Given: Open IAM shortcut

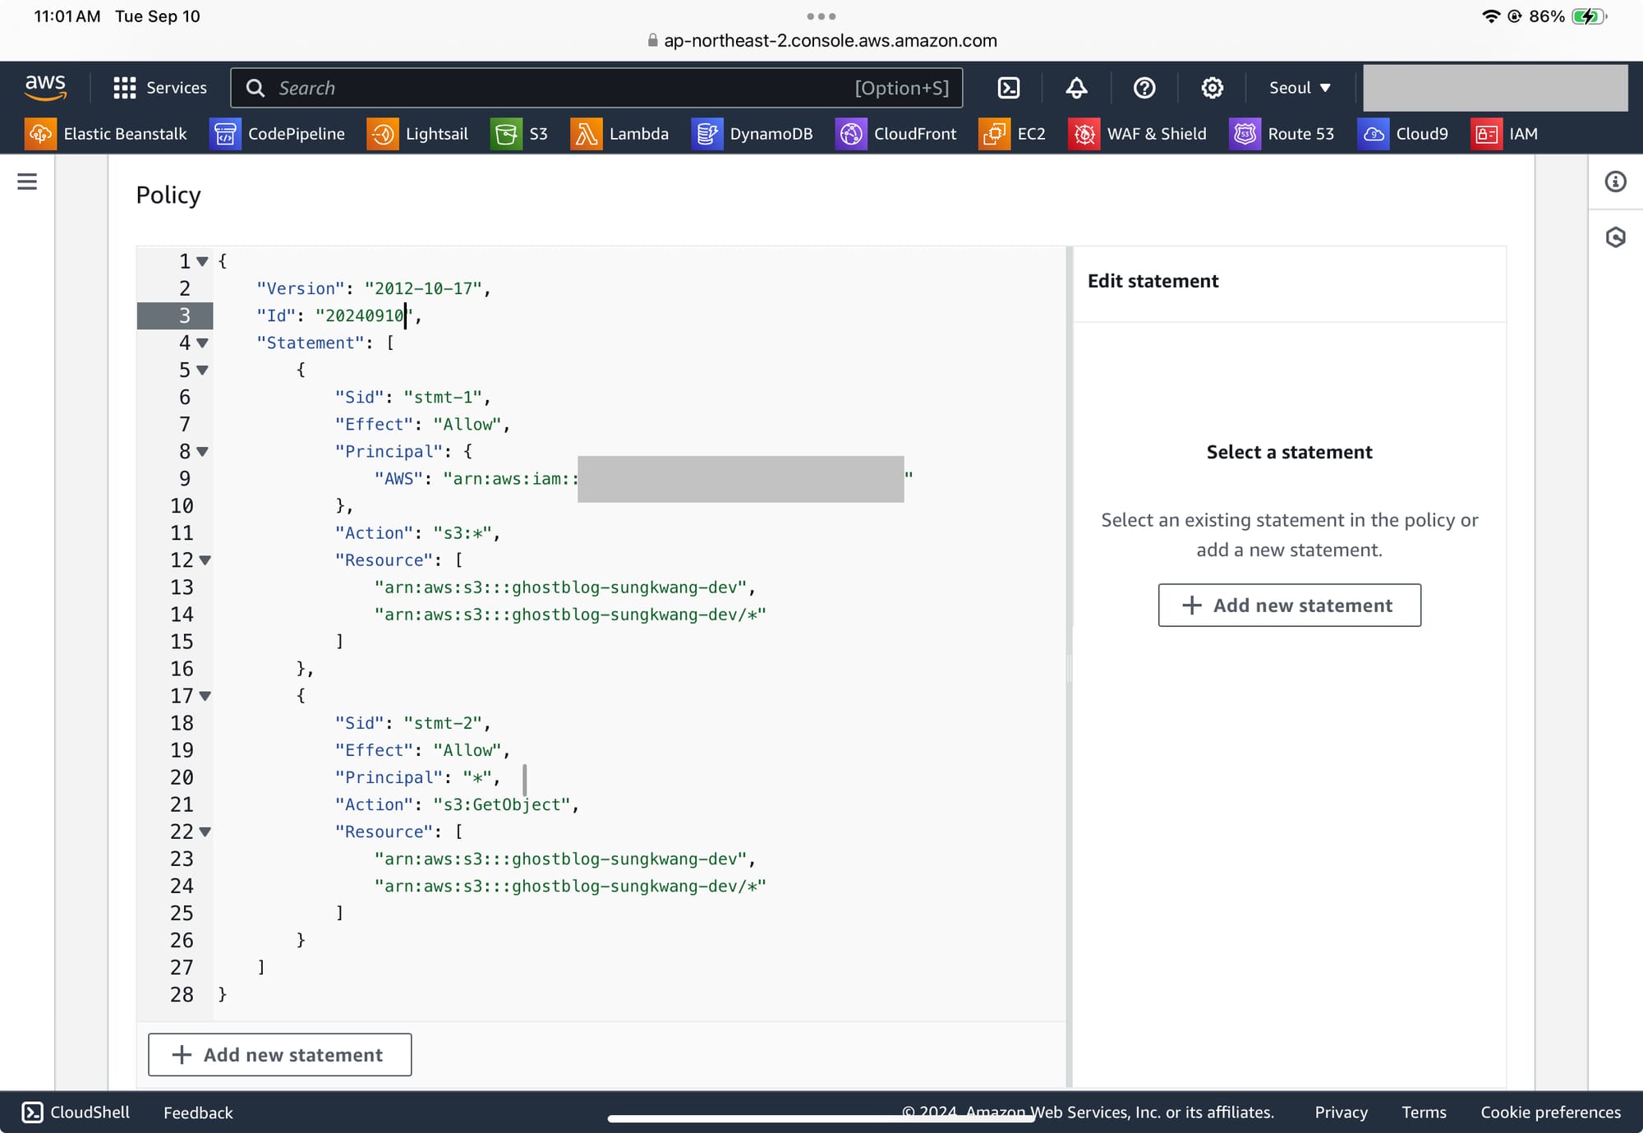Looking at the screenshot, I should [1504, 134].
